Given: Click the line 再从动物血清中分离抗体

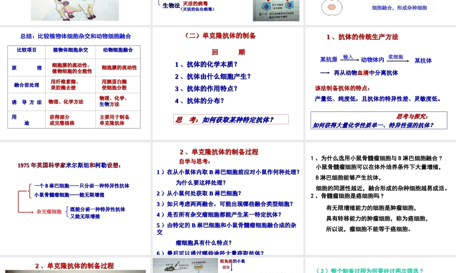Looking at the screenshot, I should tap(366, 73).
